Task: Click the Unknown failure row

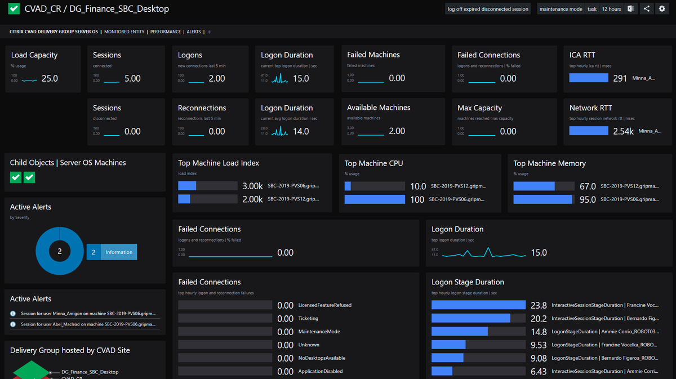Action: point(248,345)
